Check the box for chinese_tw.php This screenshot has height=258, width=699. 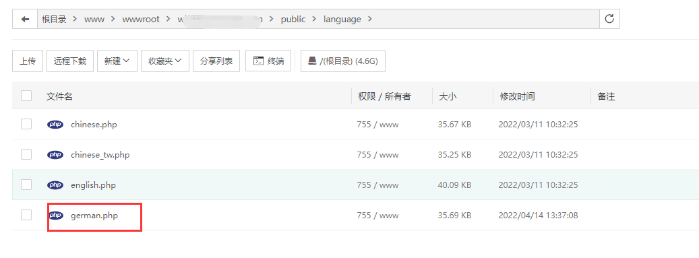pyautogui.click(x=26, y=155)
